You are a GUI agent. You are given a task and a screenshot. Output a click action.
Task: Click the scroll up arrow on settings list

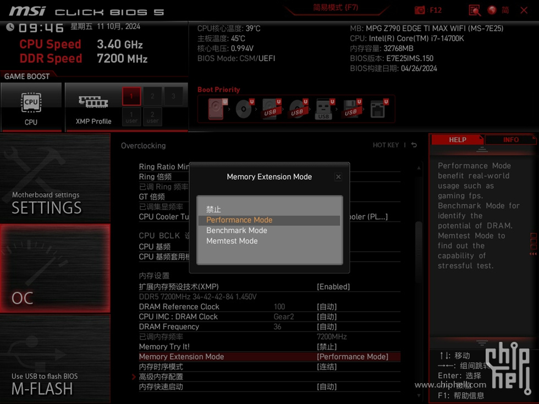419,168
